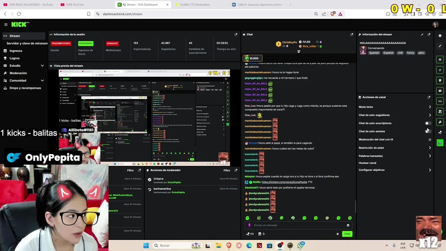Expand the Estudio sidebar section
This screenshot has height=251, width=446.
coord(42,66)
